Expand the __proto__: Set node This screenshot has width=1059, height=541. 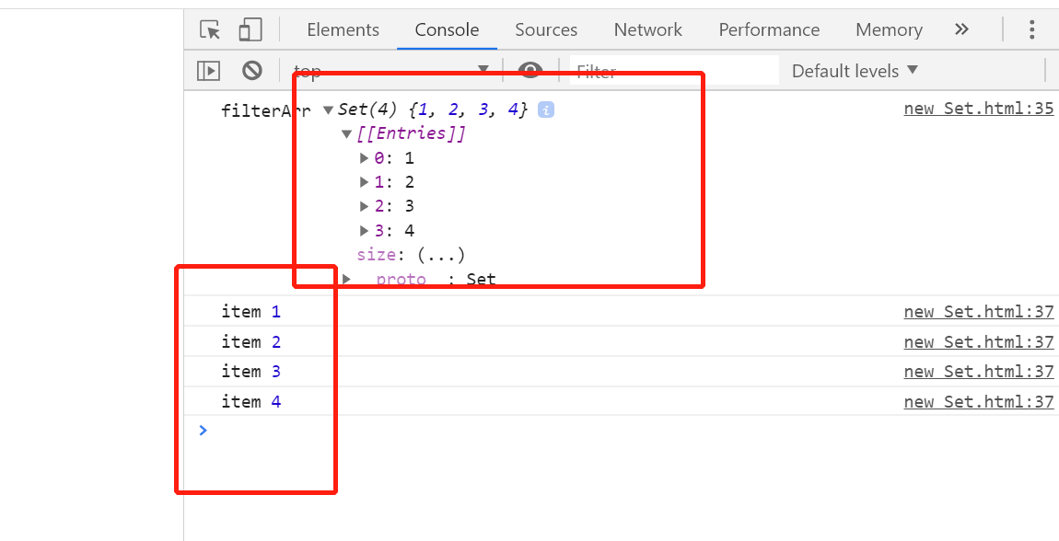pos(346,278)
